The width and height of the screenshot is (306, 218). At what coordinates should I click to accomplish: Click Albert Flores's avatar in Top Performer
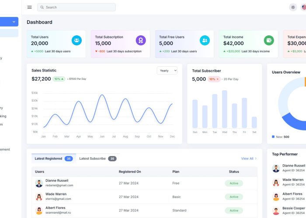point(276,197)
